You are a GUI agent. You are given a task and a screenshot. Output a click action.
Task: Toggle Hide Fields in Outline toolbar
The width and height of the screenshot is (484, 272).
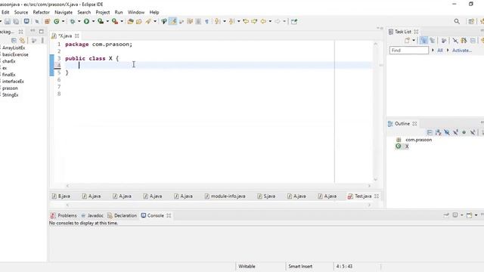[447, 132]
